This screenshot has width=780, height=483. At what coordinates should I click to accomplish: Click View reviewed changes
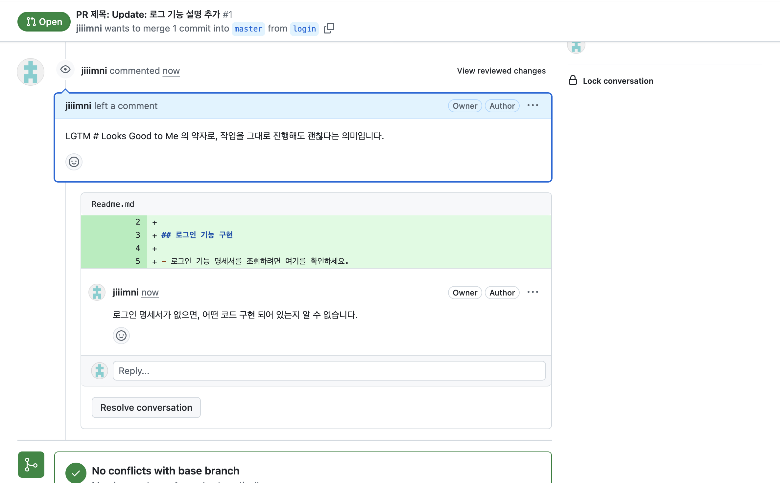(501, 71)
